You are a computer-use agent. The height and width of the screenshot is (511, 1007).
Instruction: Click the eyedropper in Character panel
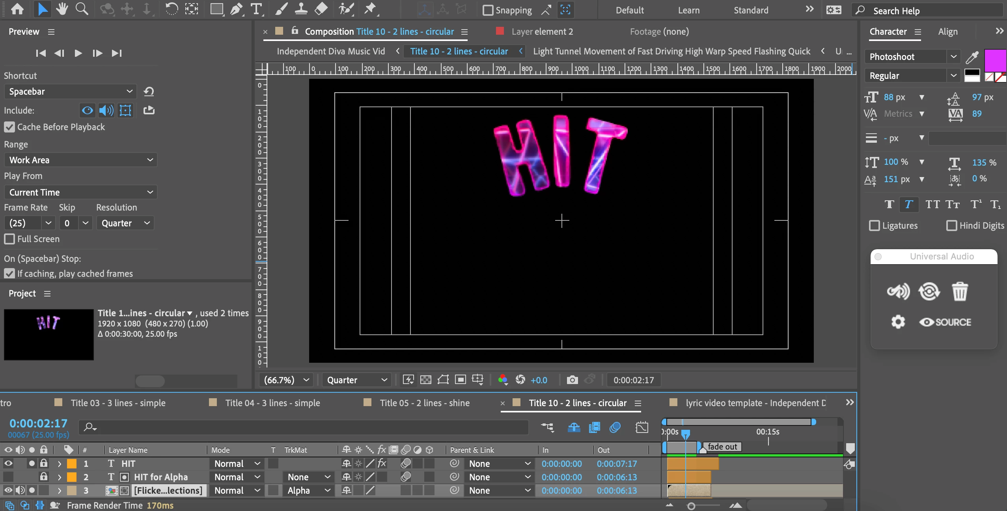click(x=972, y=58)
